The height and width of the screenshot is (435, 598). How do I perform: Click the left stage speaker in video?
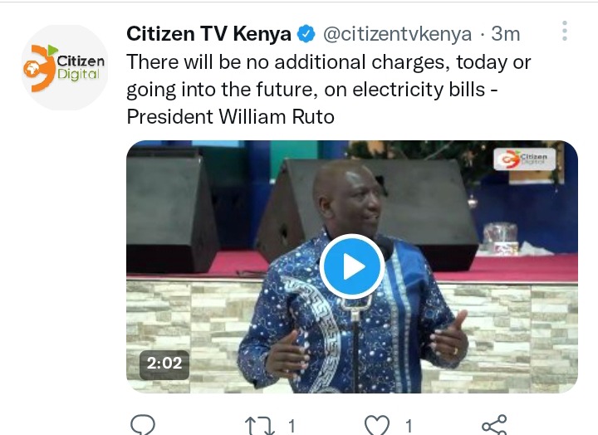coord(171,212)
